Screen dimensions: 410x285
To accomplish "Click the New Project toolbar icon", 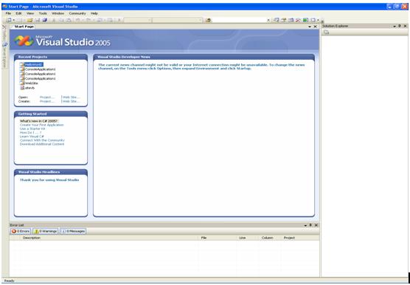I will [x=9, y=20].
